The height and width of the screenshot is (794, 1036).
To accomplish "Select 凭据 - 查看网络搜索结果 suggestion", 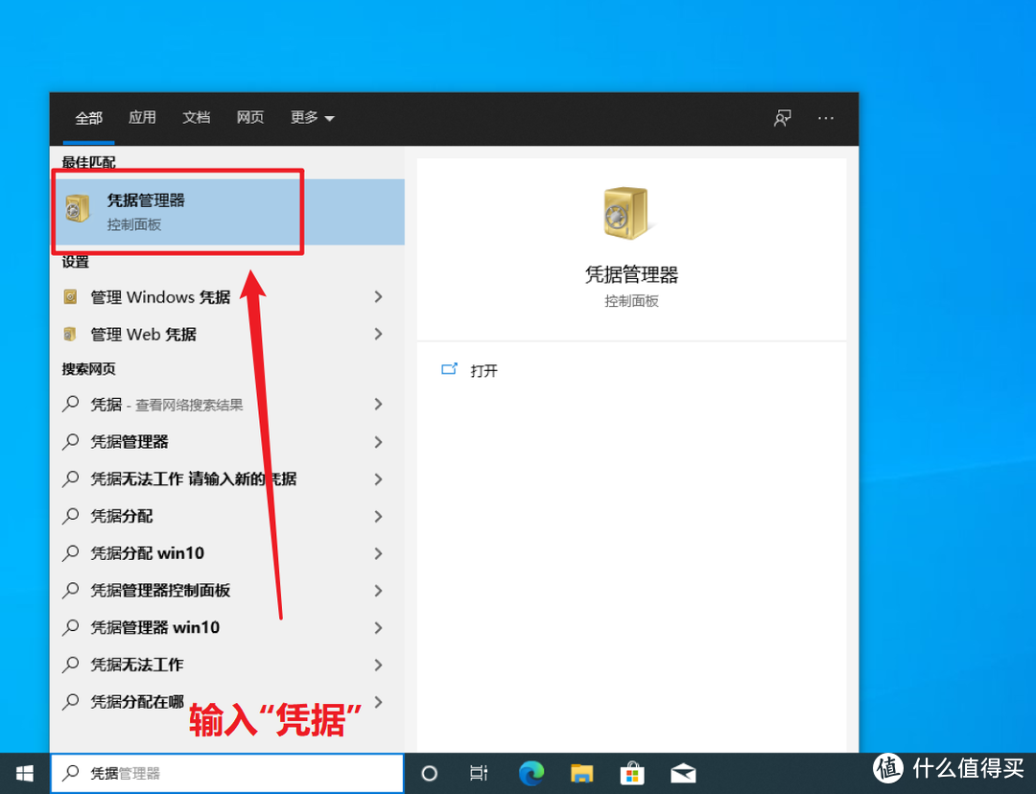I will tap(227, 405).
